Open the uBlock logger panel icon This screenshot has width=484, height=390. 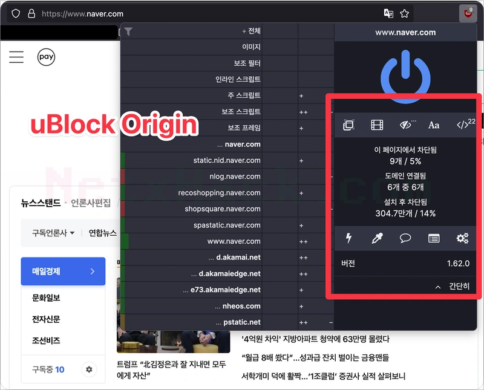click(434, 238)
